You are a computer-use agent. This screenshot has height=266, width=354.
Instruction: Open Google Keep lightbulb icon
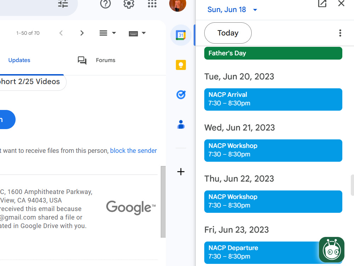[181, 65]
